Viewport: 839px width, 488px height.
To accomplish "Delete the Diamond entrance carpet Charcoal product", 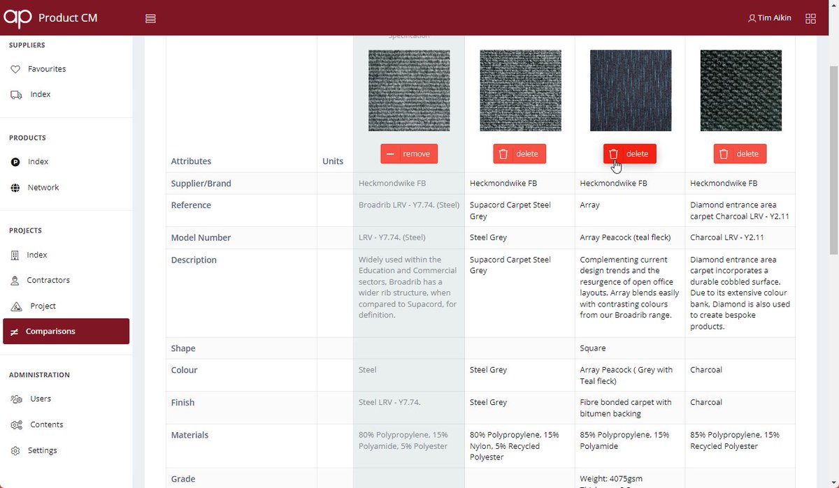I will pos(740,154).
